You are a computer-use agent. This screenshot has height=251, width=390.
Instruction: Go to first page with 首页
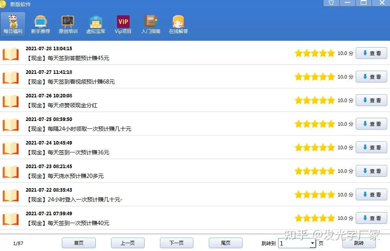click(x=78, y=243)
